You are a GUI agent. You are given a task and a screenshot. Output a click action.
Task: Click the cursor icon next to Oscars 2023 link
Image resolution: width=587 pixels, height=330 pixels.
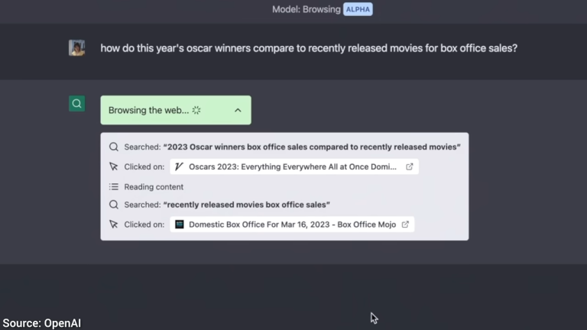113,167
